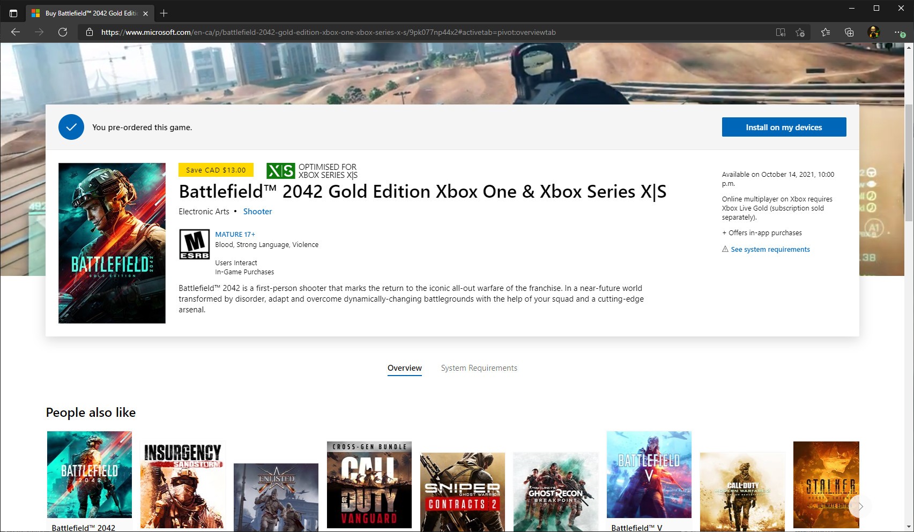Click the Battlefield V title caption
The height and width of the screenshot is (532, 914).
[x=637, y=528]
